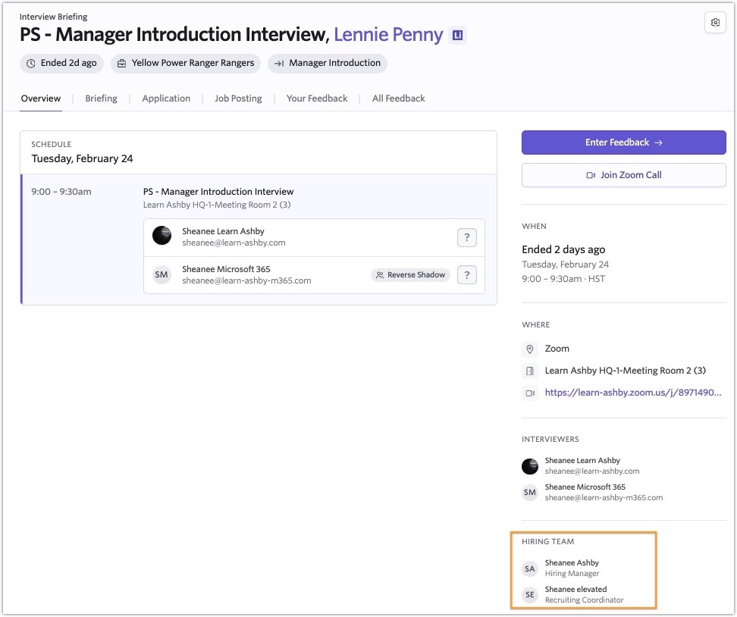Click the Zoom location pin icon

(x=530, y=349)
